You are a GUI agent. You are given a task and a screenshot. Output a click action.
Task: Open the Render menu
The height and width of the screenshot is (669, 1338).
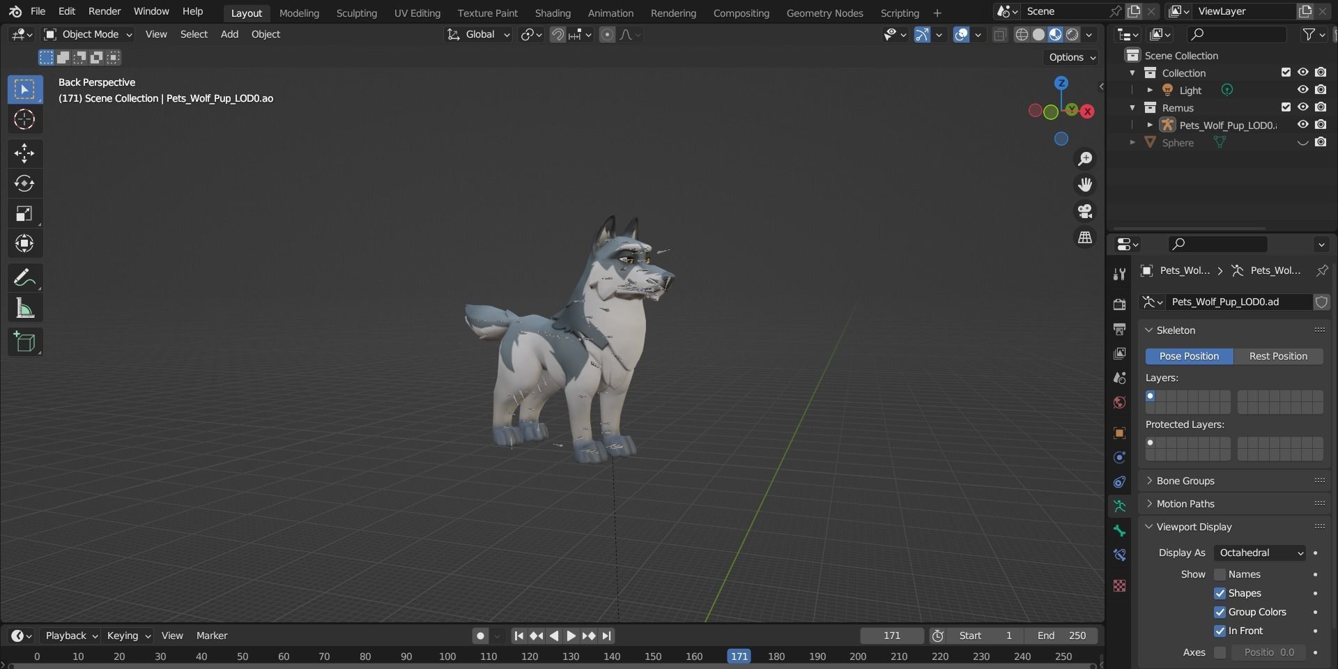tap(105, 12)
